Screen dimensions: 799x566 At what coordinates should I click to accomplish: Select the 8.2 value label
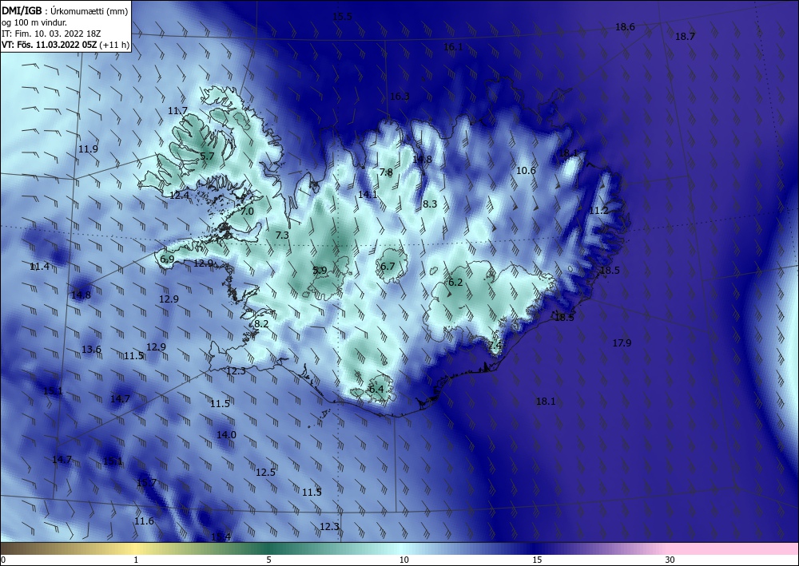pyautogui.click(x=261, y=324)
